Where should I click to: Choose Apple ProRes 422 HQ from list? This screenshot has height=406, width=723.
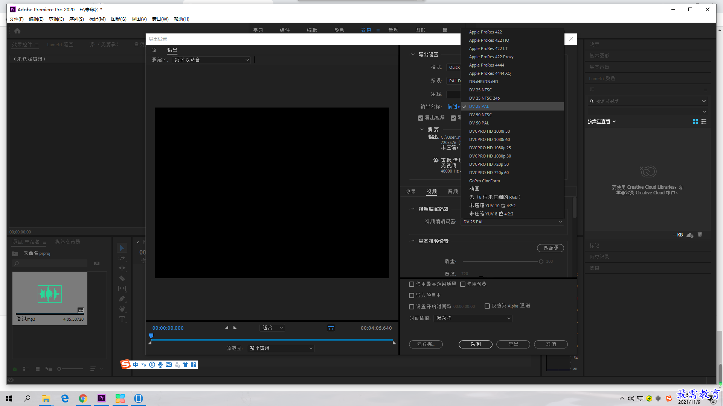click(x=512, y=40)
